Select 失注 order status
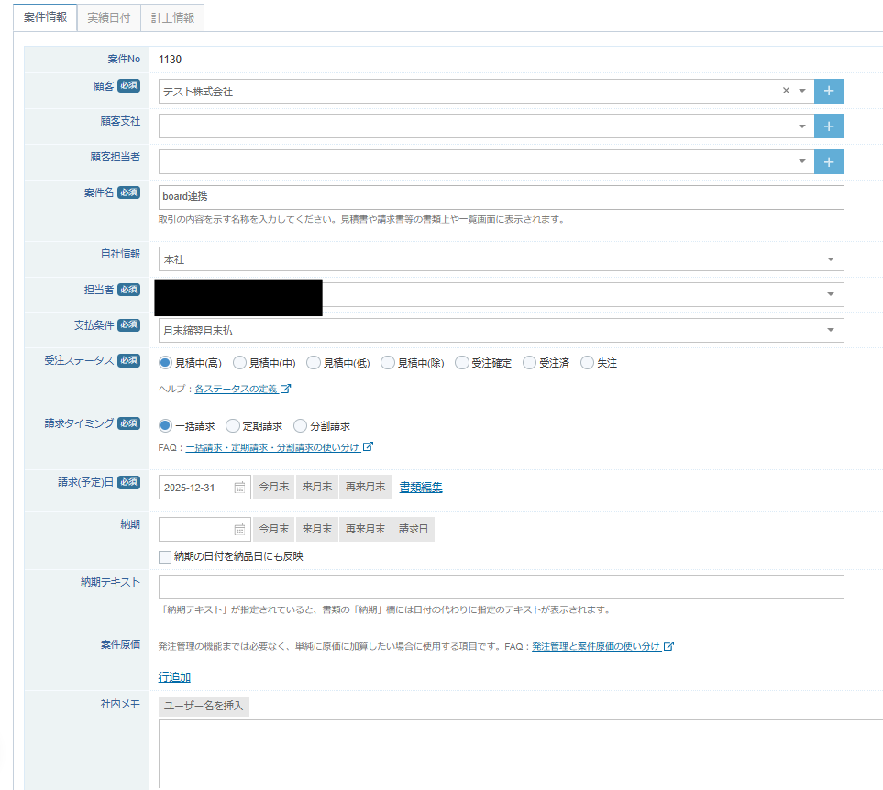The width and height of the screenshot is (883, 790). 587,363
